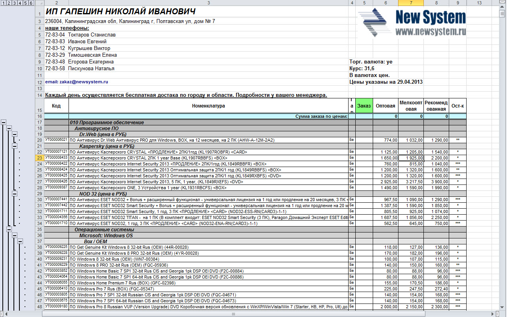This screenshot has height=317, width=507.
Task: Click the 'Номенклатура' header cell
Action: 209,106
